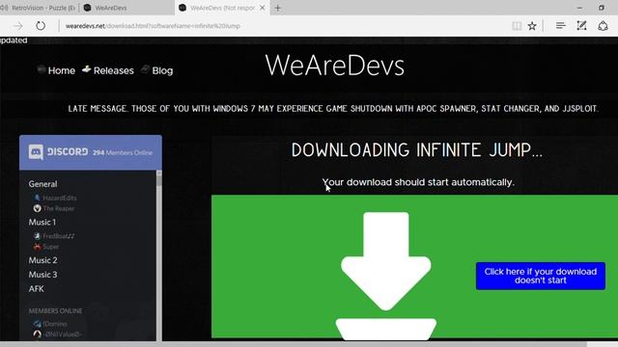Click the share icon in Edge toolbar
The height and width of the screenshot is (347, 618).
[603, 26]
